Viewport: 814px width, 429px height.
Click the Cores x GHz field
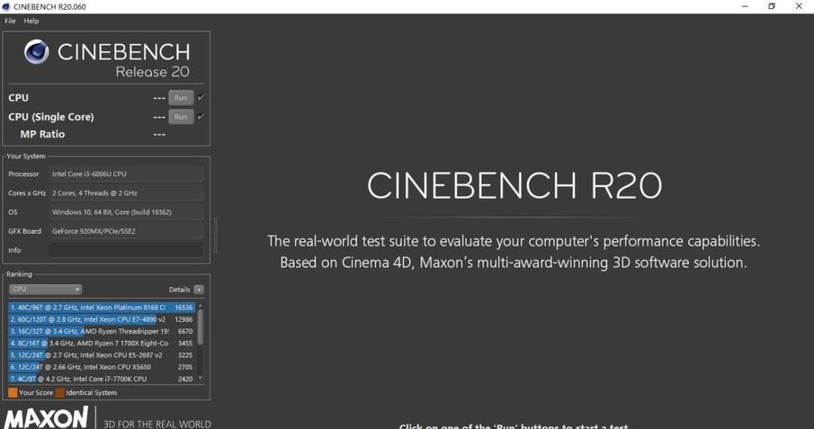(x=126, y=193)
